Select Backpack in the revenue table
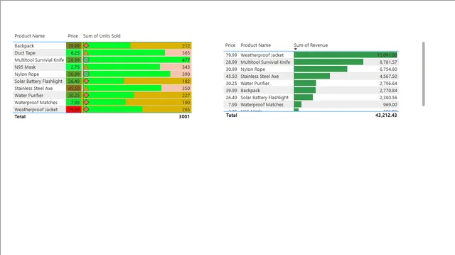The image size is (455, 255). click(250, 91)
